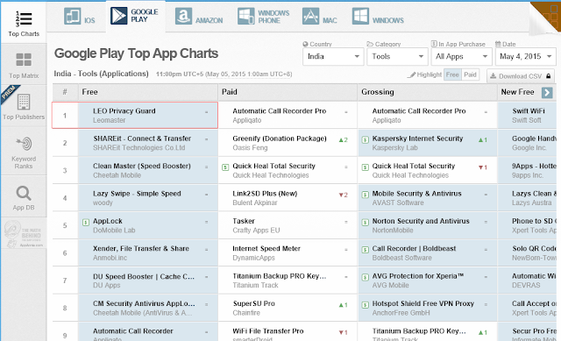
Task: Click in-app purchase icon beside Call Recorder Boldbeast
Action: coord(365,250)
